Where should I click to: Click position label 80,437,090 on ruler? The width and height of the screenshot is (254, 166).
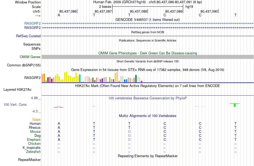coord(209,11)
